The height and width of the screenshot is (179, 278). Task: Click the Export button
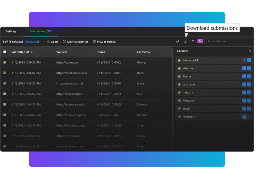click(52, 42)
